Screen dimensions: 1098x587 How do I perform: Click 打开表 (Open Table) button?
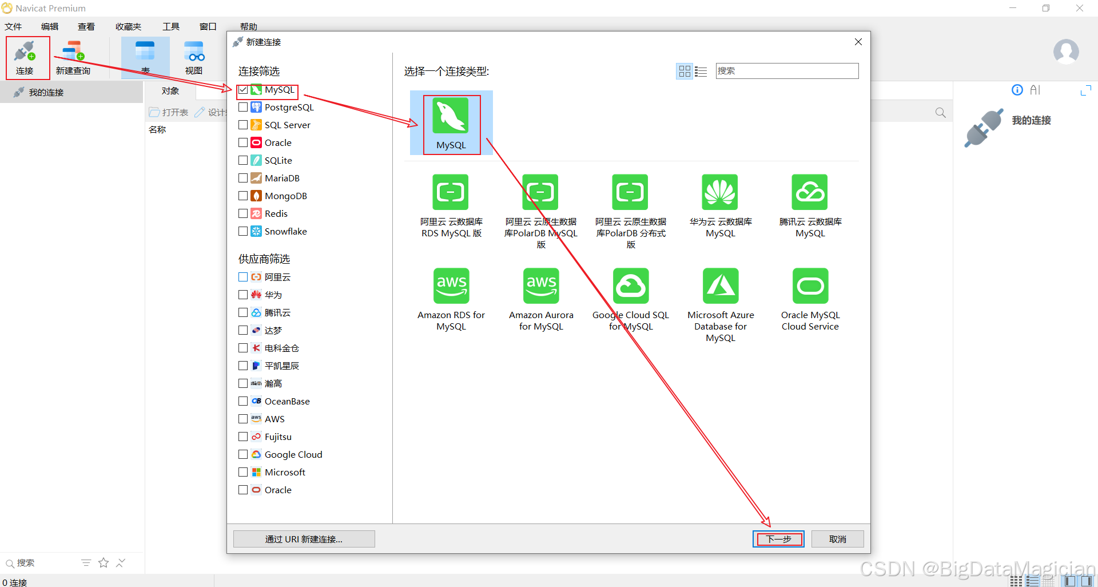[169, 112]
